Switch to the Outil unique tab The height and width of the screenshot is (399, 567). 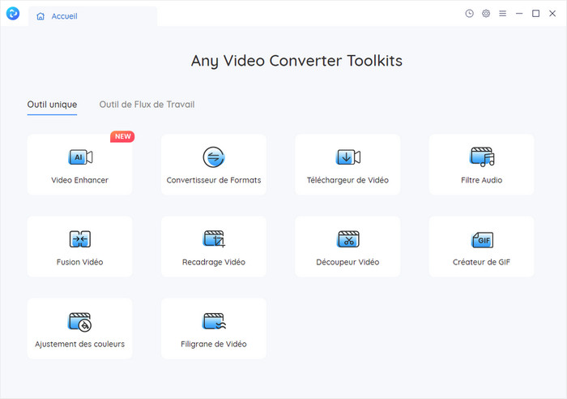52,105
